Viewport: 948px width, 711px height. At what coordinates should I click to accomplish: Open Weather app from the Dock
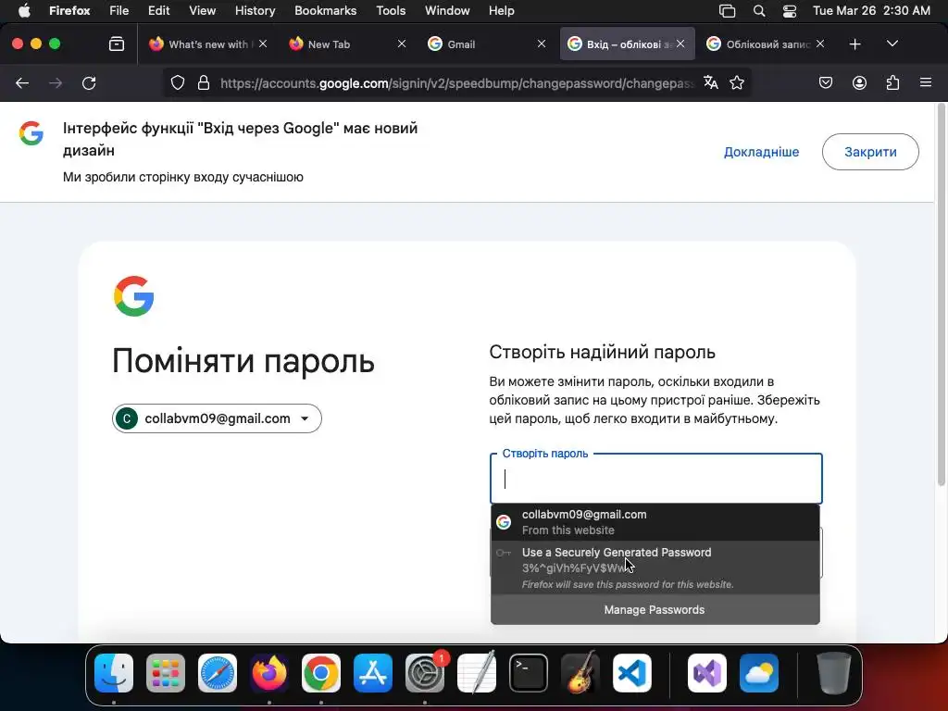click(x=759, y=673)
